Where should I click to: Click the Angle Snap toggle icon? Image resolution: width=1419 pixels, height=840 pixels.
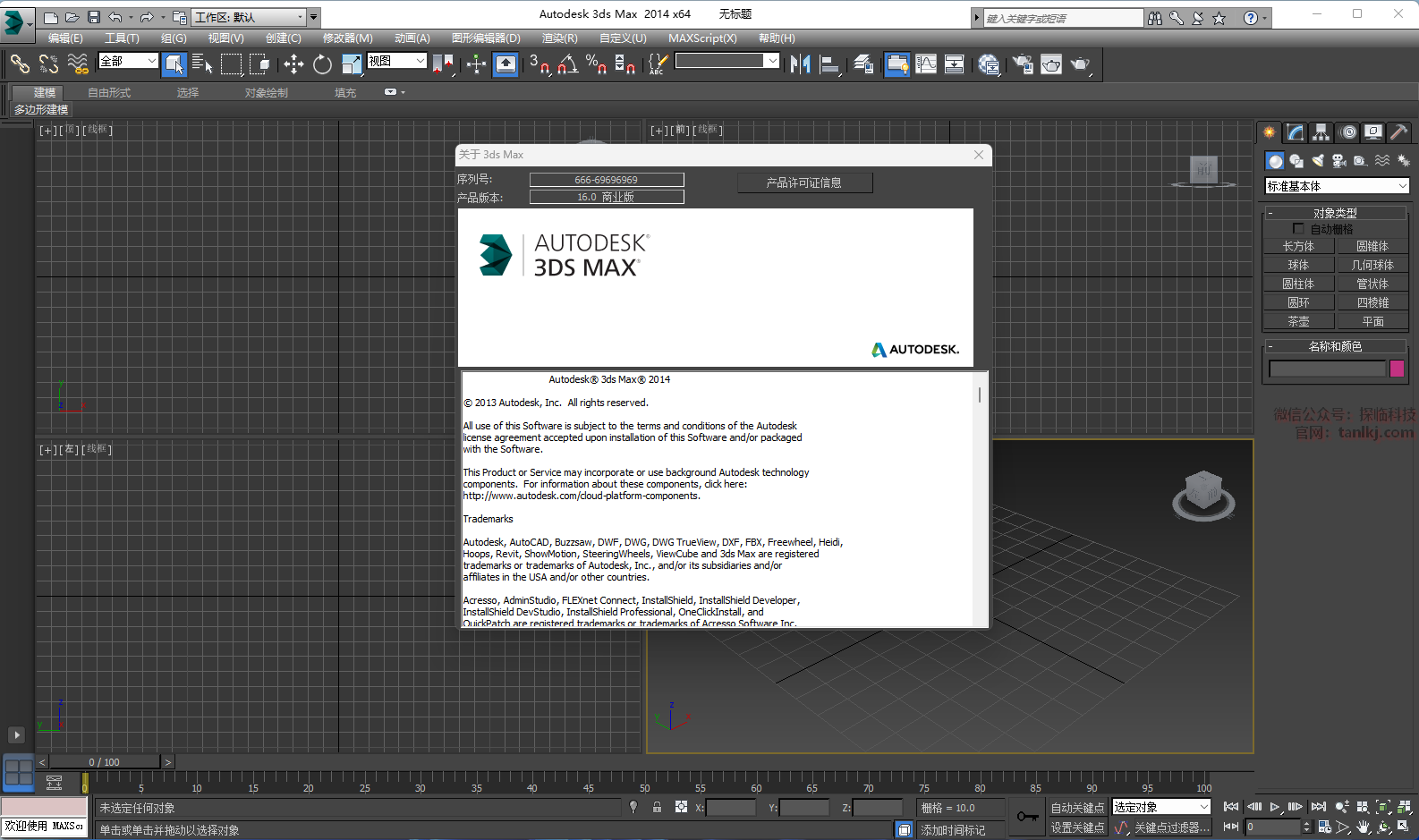[x=568, y=64]
